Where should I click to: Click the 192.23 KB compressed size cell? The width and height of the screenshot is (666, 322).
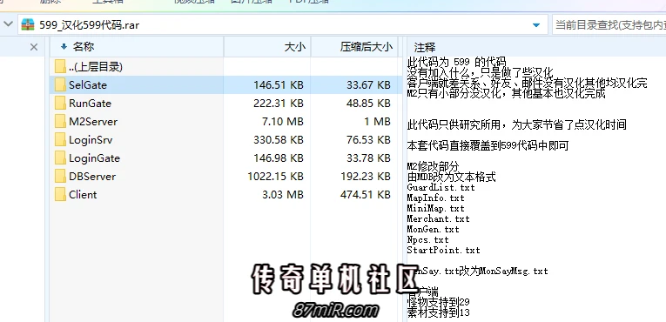pos(366,177)
